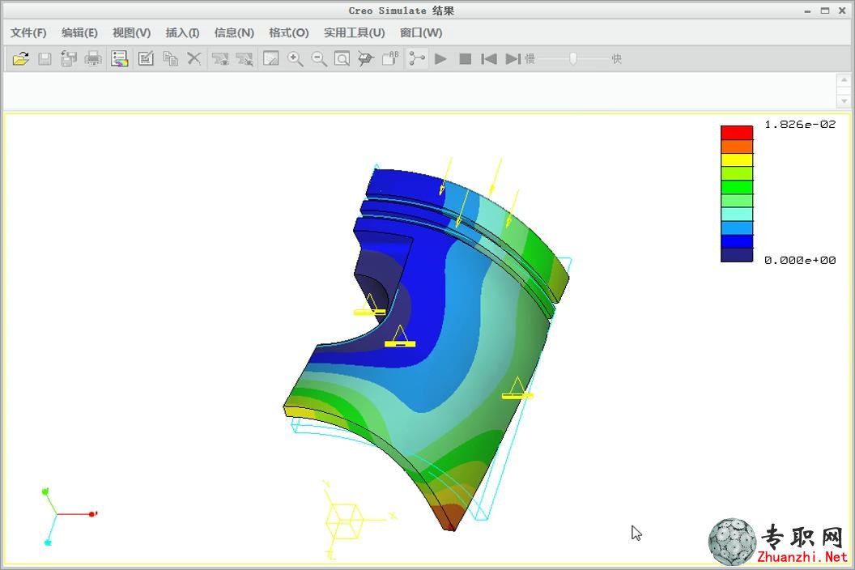Click the model orientation icon

366,58
